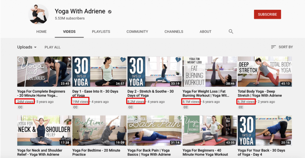Click CC badge under Yoga For Weight Loss
This screenshot has height=158, width=305.
click(x=186, y=107)
